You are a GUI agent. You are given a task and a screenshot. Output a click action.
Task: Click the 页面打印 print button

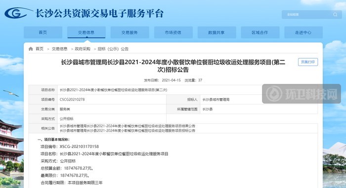(x=308, y=62)
